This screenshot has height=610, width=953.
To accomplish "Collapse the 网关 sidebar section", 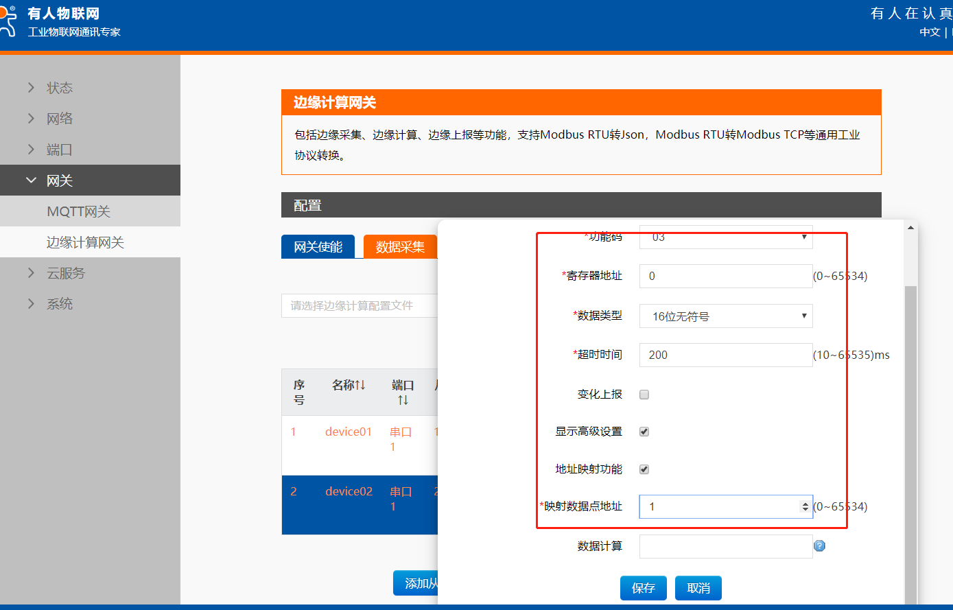I will (60, 180).
